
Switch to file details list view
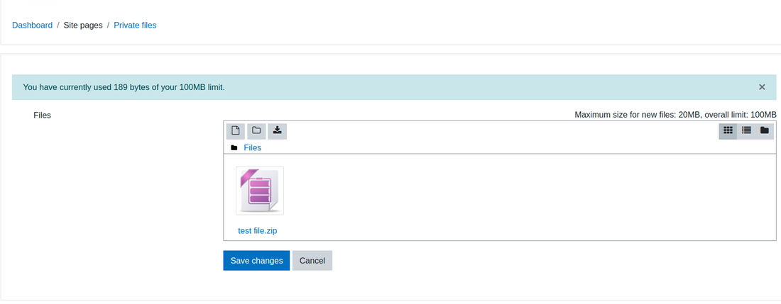click(x=746, y=131)
